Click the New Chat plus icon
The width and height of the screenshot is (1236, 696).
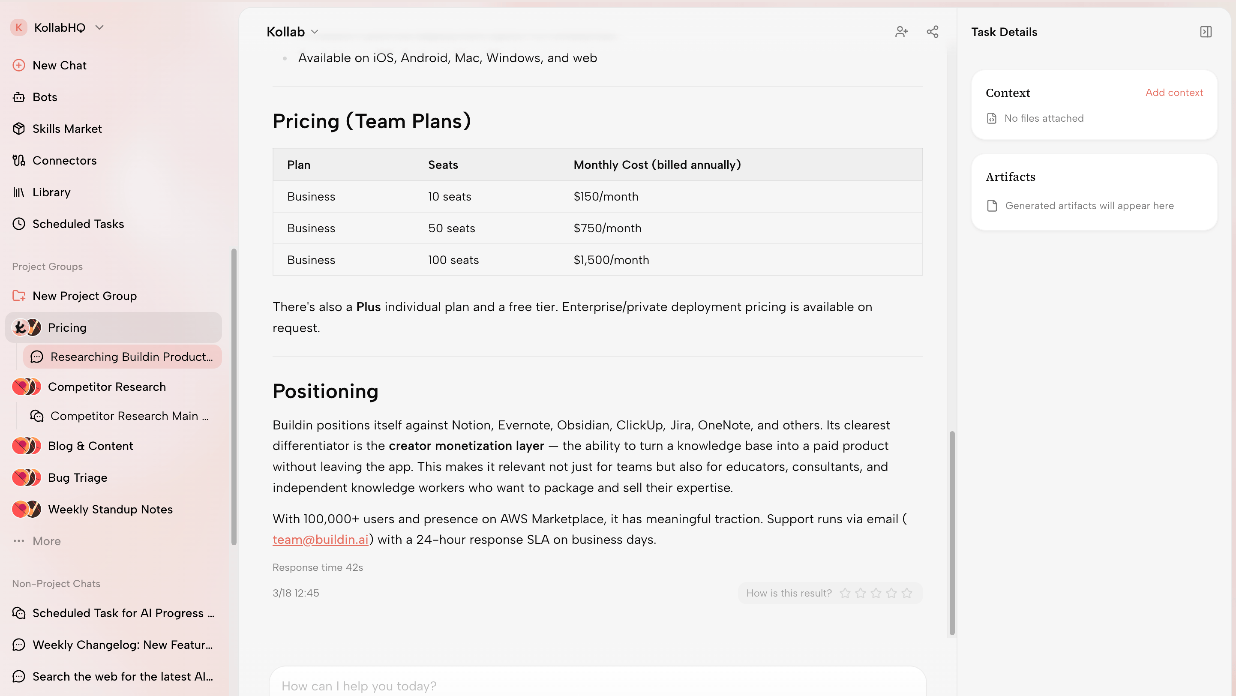19,65
